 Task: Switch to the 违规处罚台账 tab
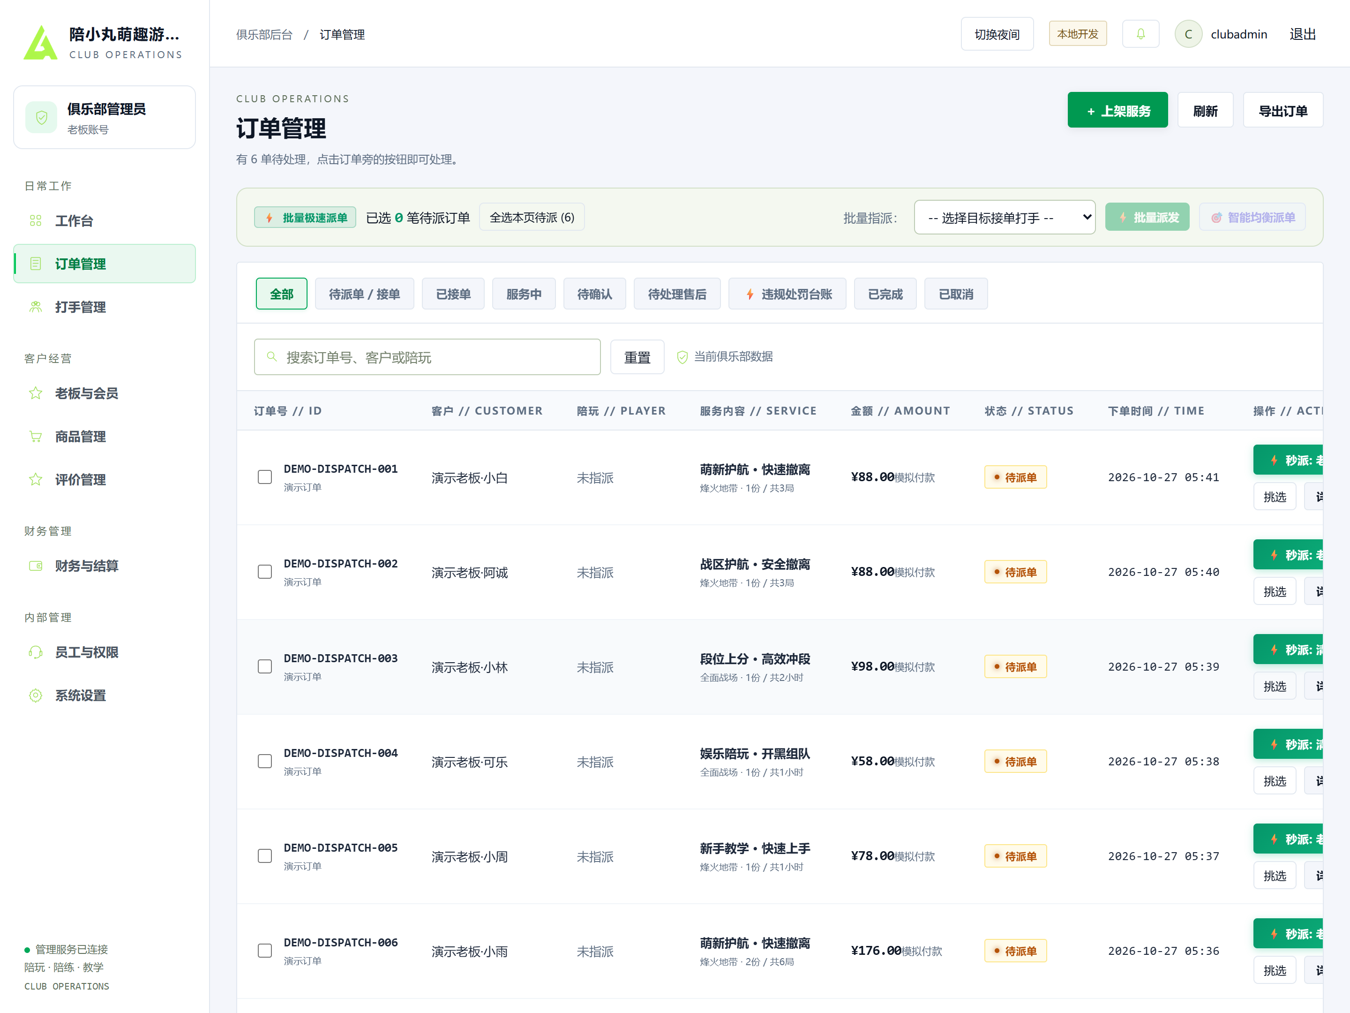[787, 295]
